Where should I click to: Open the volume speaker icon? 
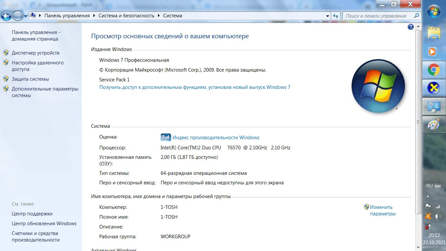438,216
